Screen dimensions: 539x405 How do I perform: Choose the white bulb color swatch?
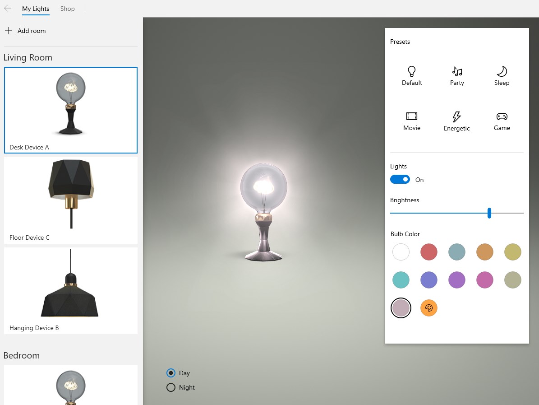401,252
